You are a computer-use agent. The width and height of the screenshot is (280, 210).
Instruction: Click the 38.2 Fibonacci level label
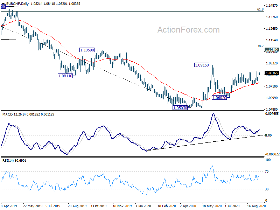pyautogui.click(x=260, y=46)
